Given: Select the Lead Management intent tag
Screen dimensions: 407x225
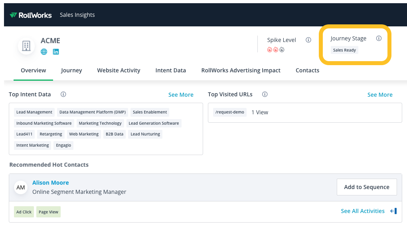Looking at the screenshot, I should (x=34, y=112).
